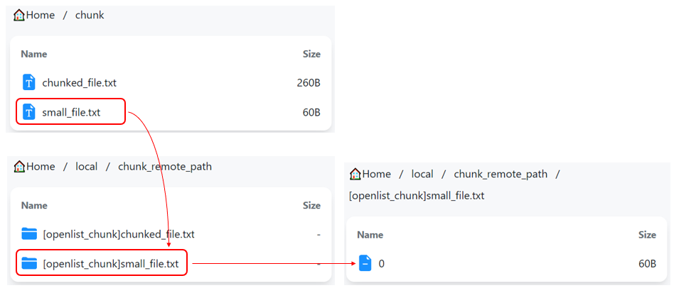Open the [openlist_chunk]chunked_file.txt folder name
The image size is (674, 288).
[119, 234]
